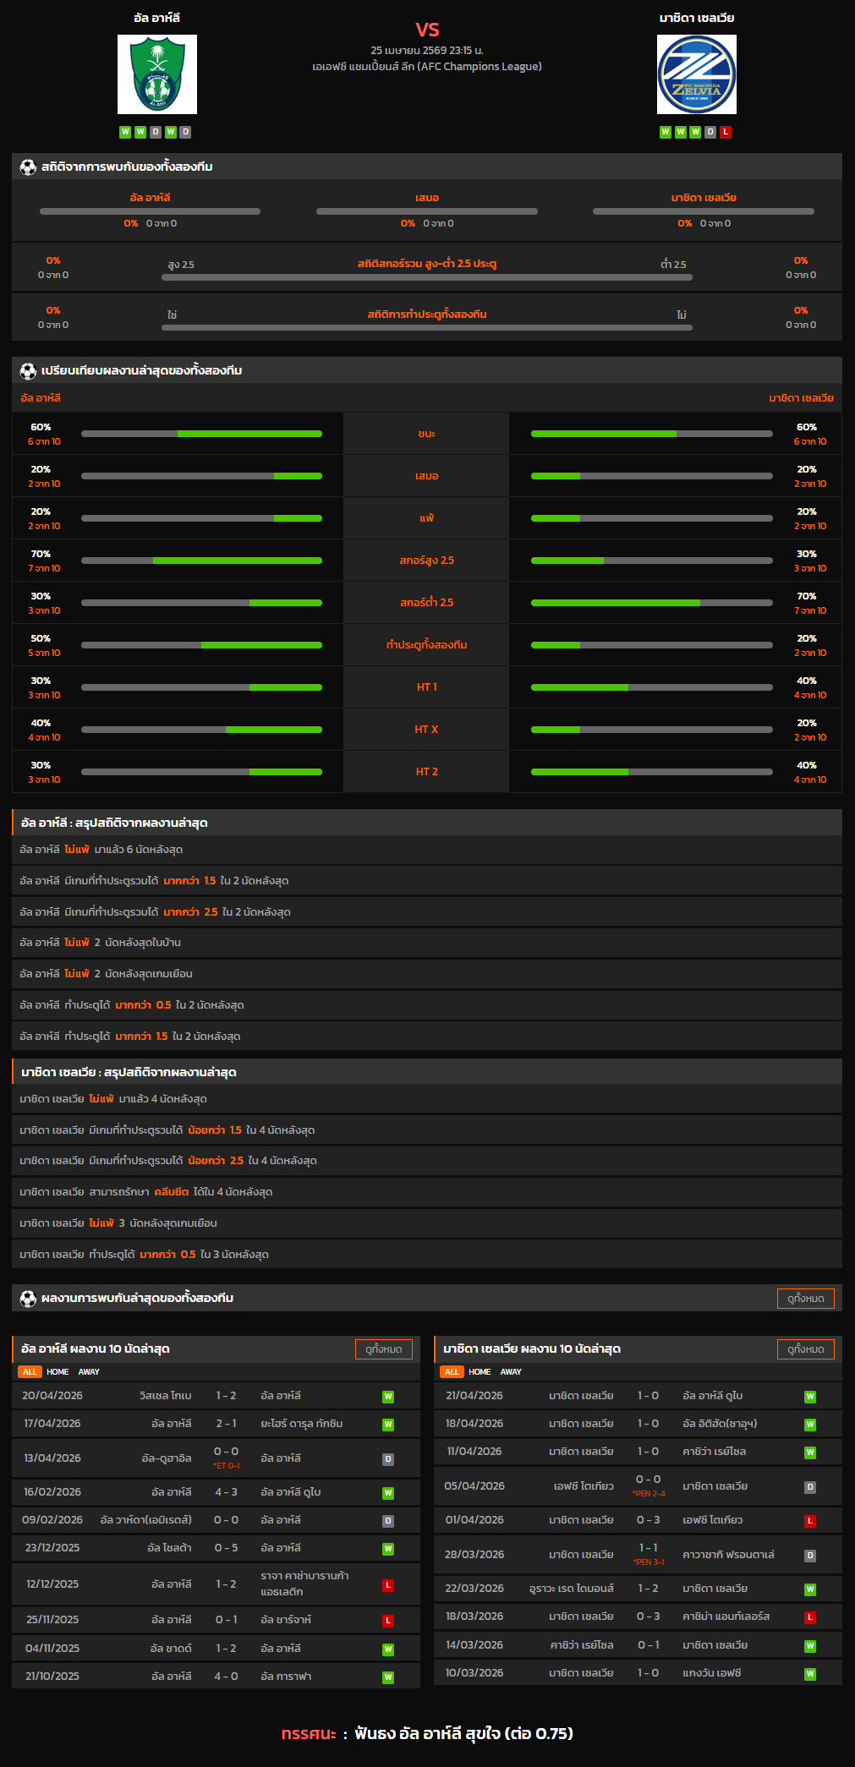
Task: Click gray D result badge for 05/04/2026 match
Action: [x=809, y=1487]
